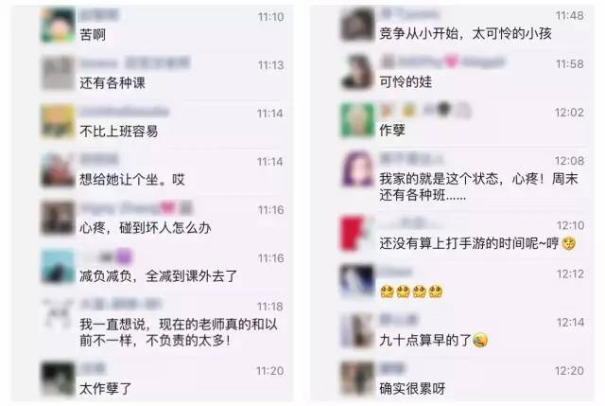The image size is (605, 406).
Task: Select the 11:10 timestamp
Action: tap(271, 17)
